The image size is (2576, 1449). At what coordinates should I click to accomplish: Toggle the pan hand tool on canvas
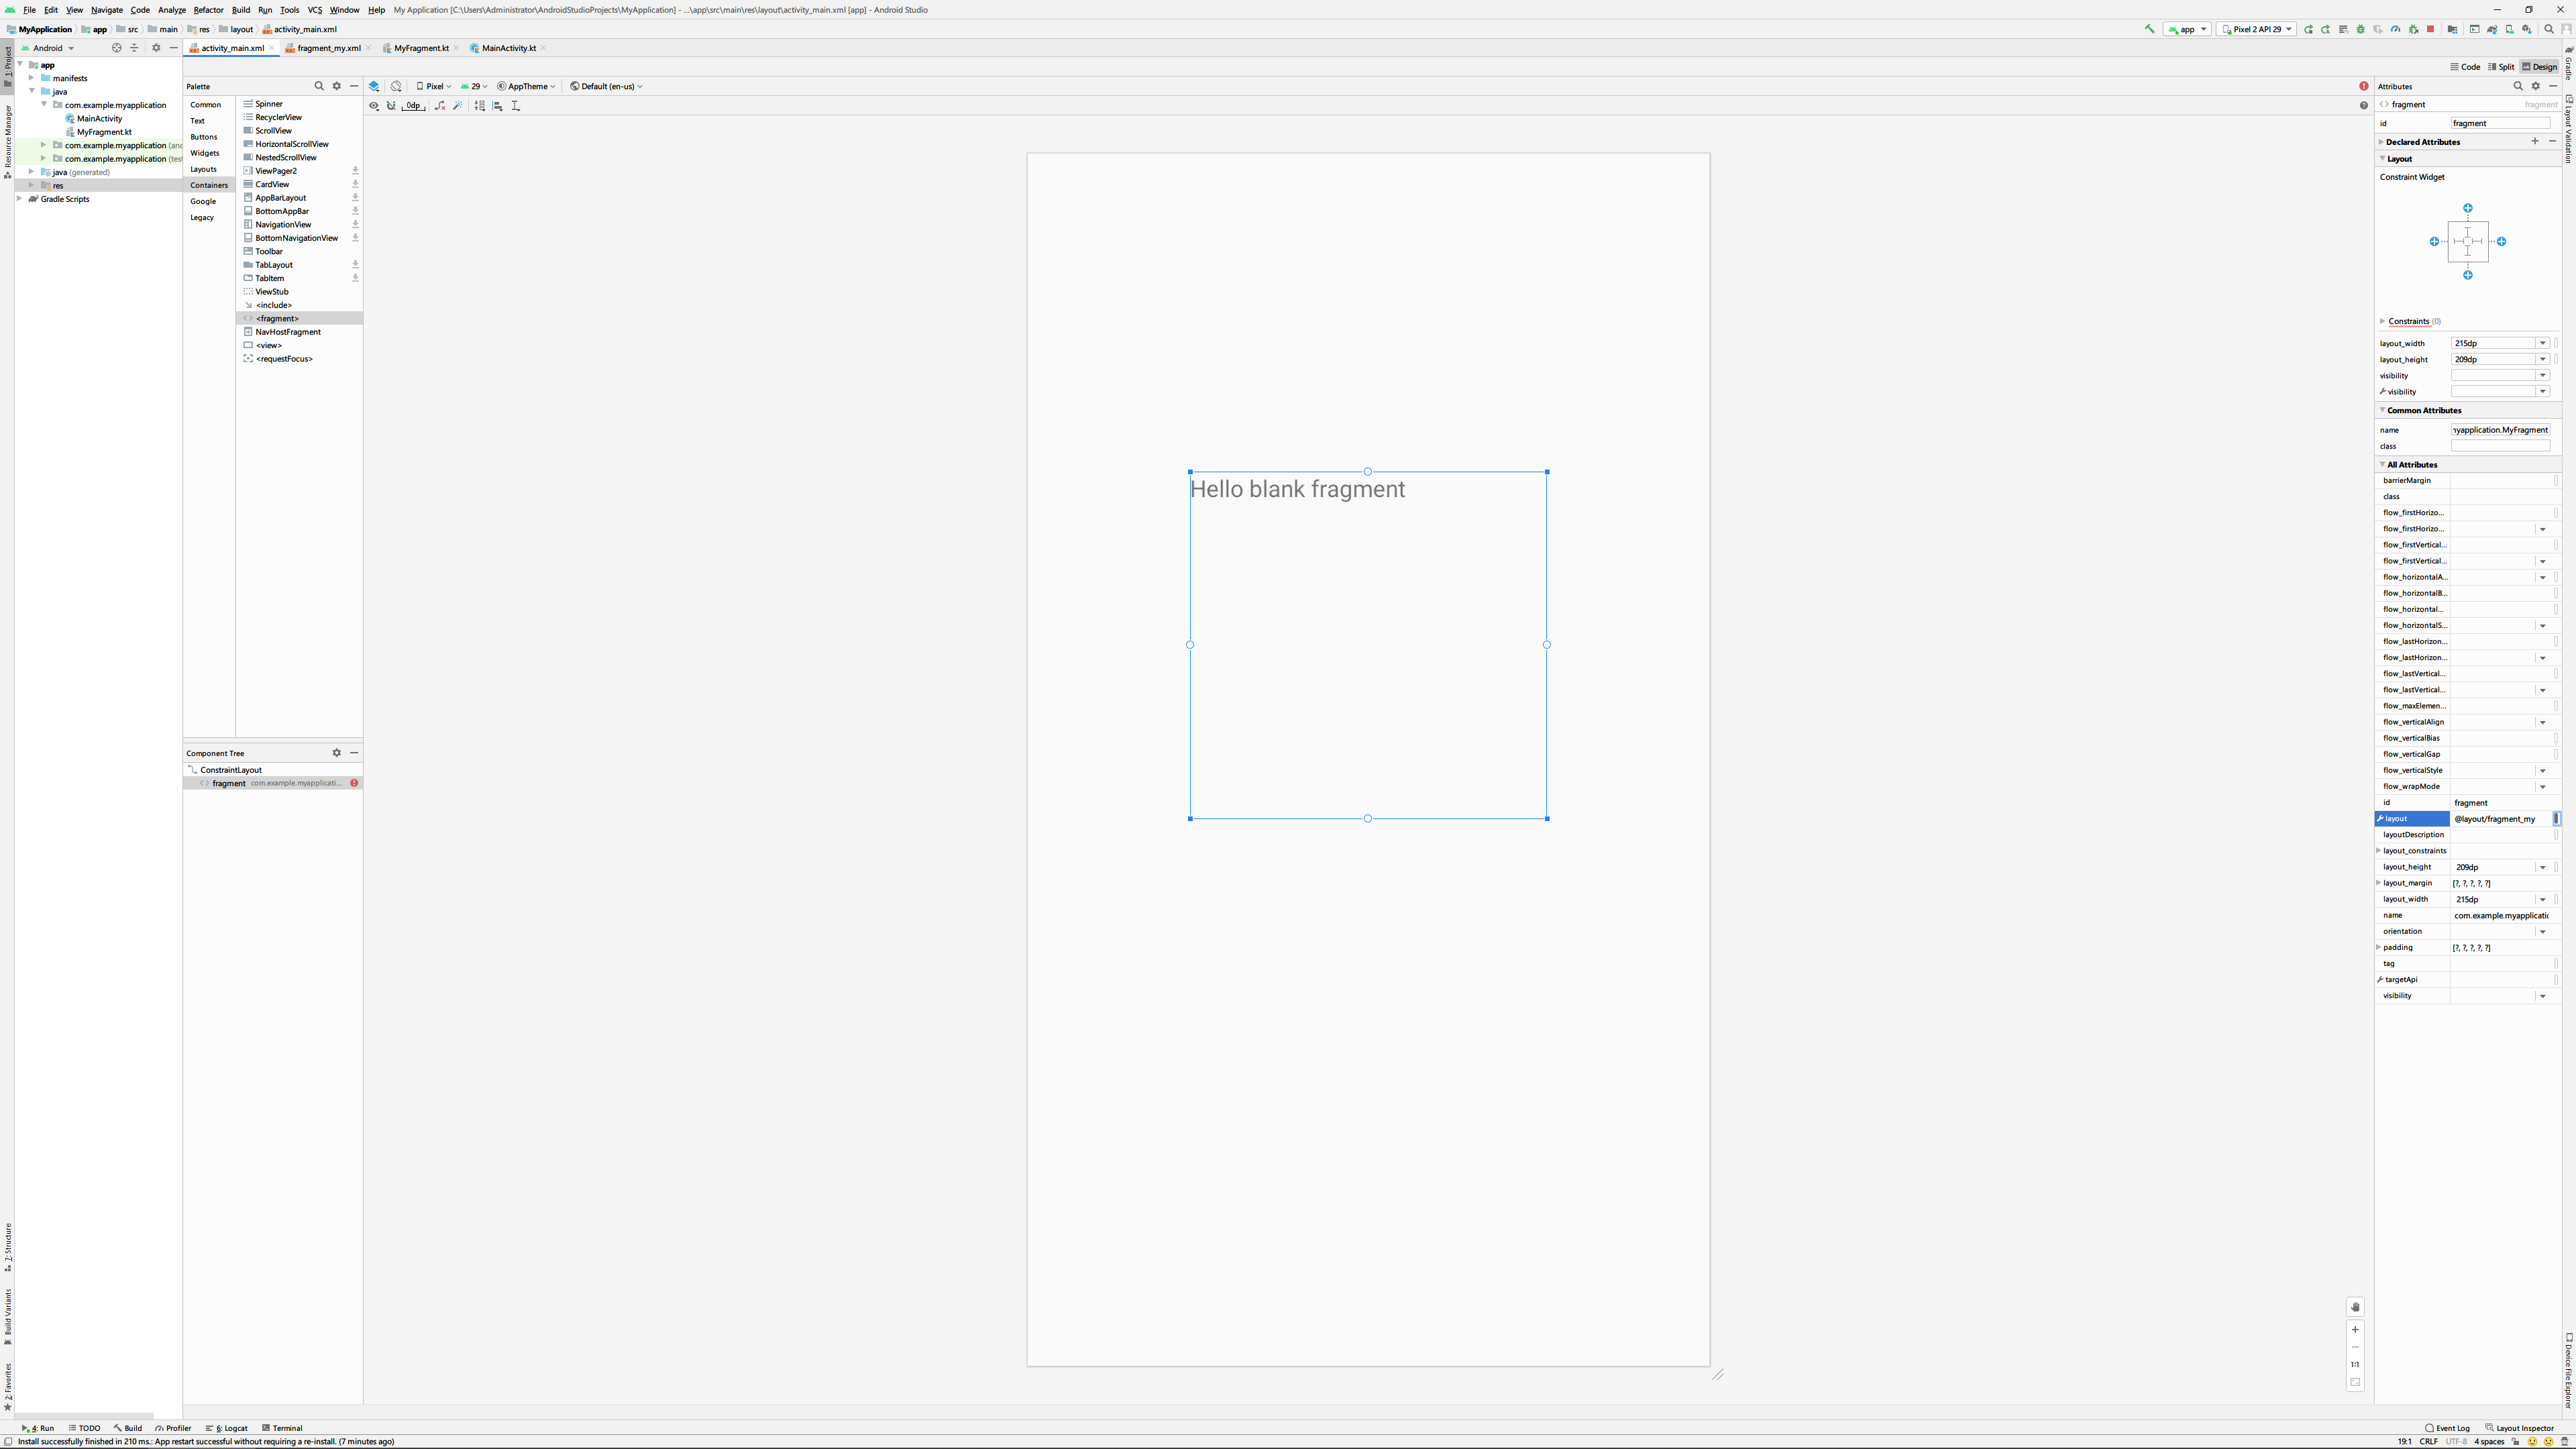point(2355,1307)
